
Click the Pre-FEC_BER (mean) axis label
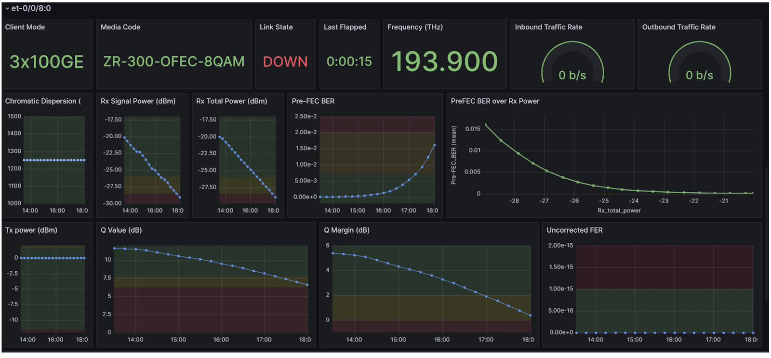[453, 155]
